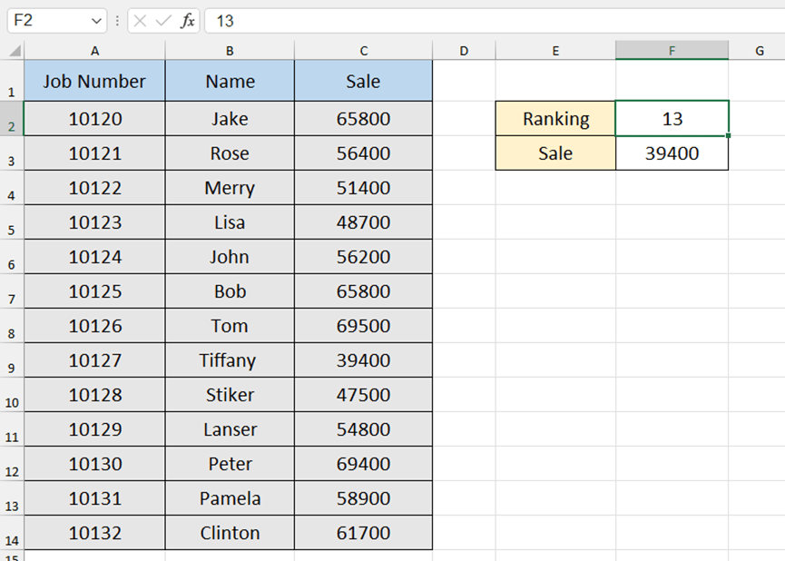The image size is (785, 561).
Task: Click the Ranking label cell
Action: (555, 119)
